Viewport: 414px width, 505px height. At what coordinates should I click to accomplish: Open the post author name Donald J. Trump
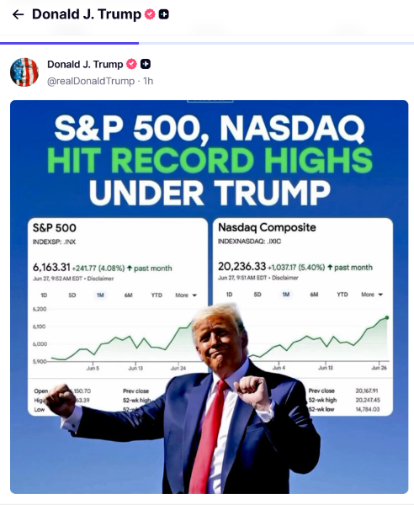click(x=85, y=65)
